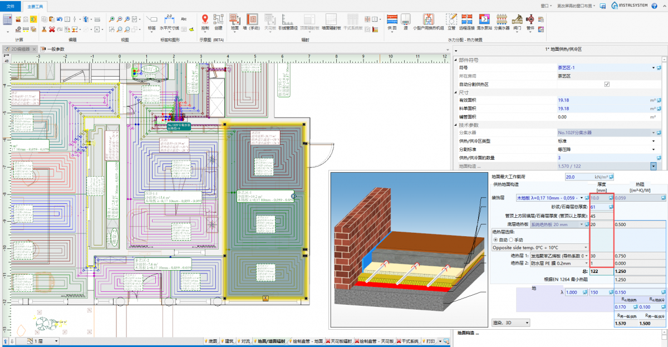Open the 文件 file menu
The height and width of the screenshot is (347, 668).
coord(11,6)
